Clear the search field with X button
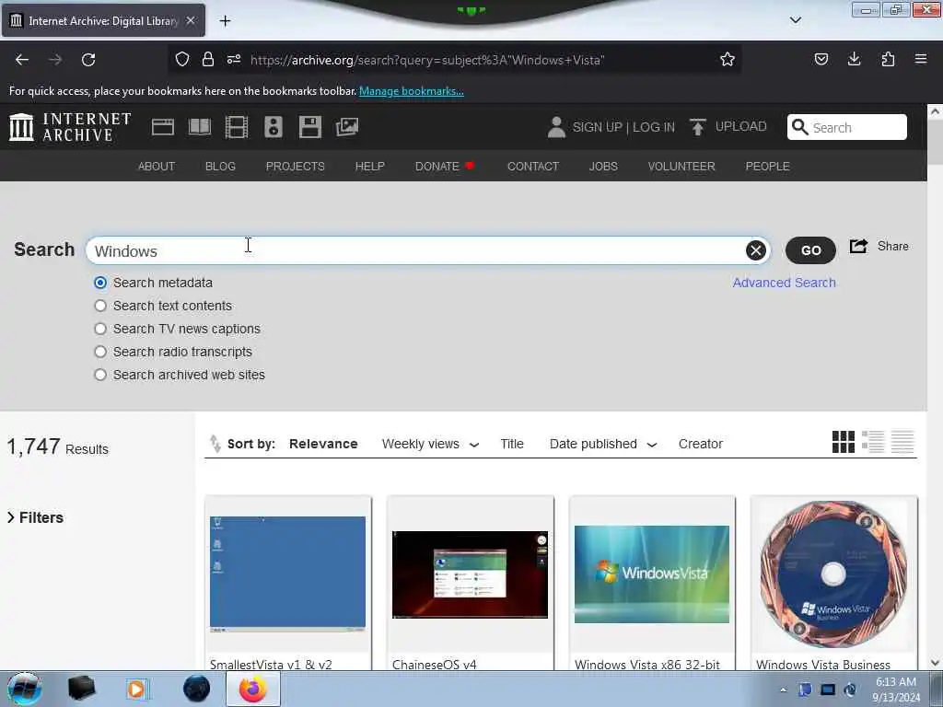This screenshot has height=707, width=943. 756,250
